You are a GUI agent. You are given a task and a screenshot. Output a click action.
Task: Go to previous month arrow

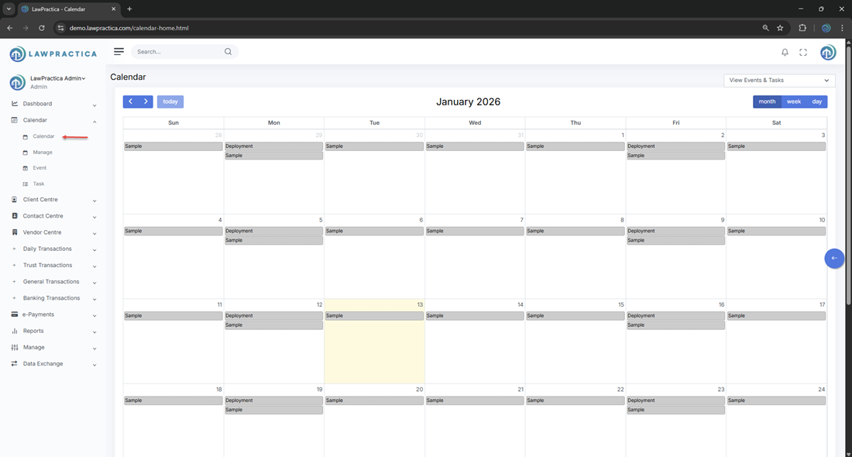(131, 101)
